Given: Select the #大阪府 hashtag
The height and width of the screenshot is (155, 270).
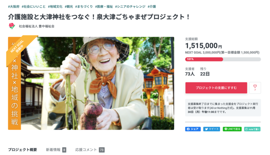Looking at the screenshot, I should pos(14,7).
